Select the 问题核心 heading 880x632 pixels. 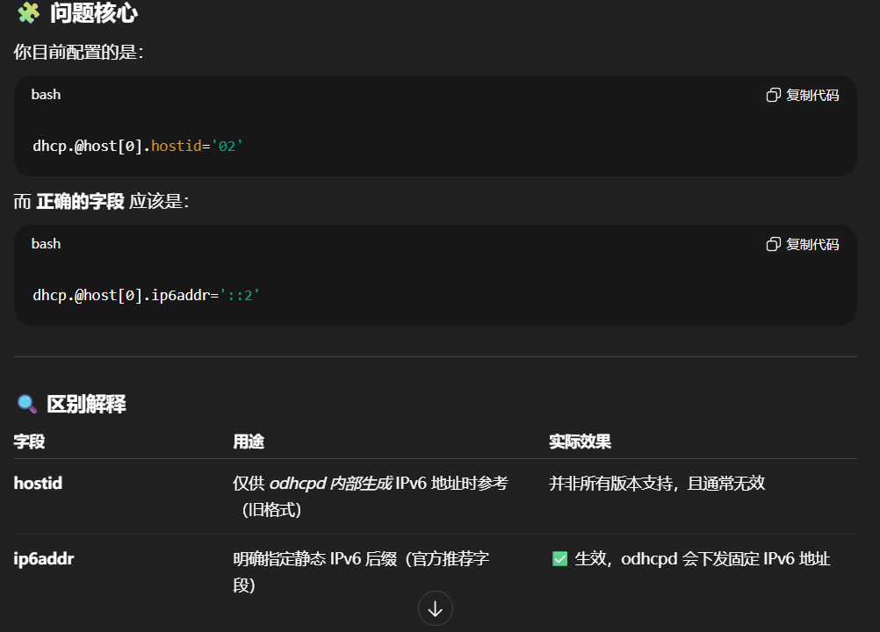click(x=92, y=13)
